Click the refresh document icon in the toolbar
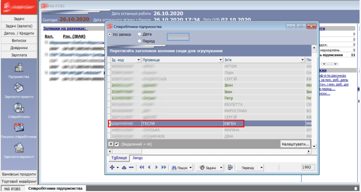 point(230,168)
